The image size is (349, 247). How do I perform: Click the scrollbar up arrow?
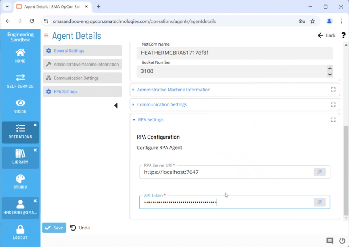pyautogui.click(x=346, y=45)
